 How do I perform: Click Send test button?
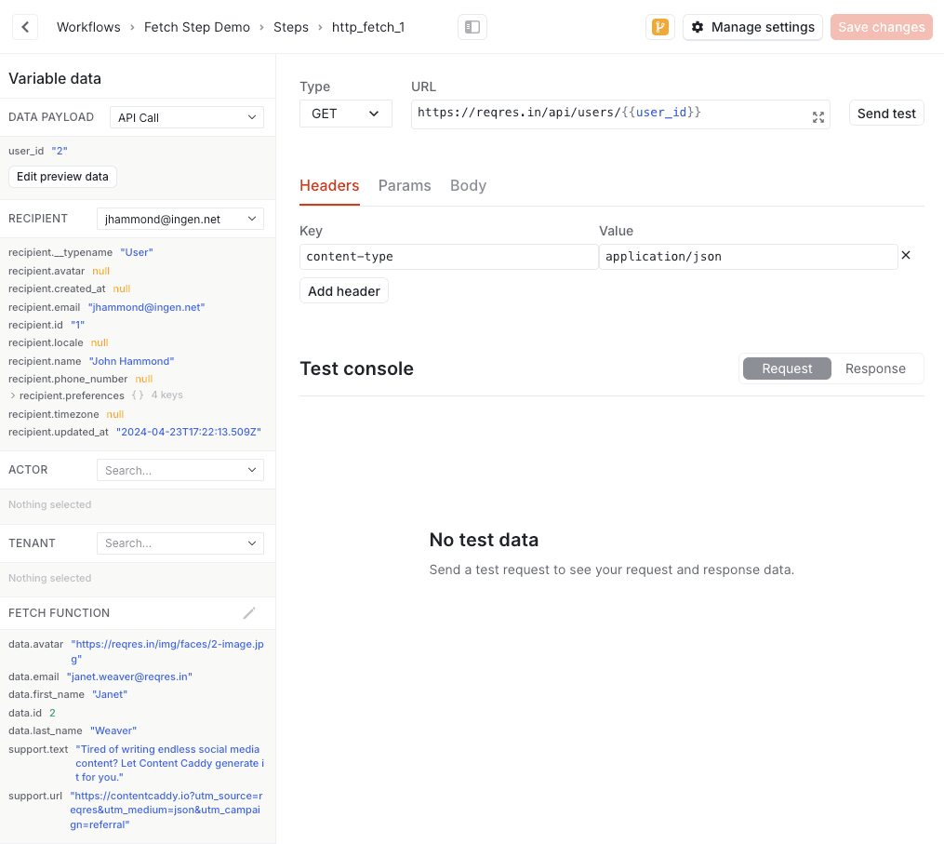coord(885,113)
